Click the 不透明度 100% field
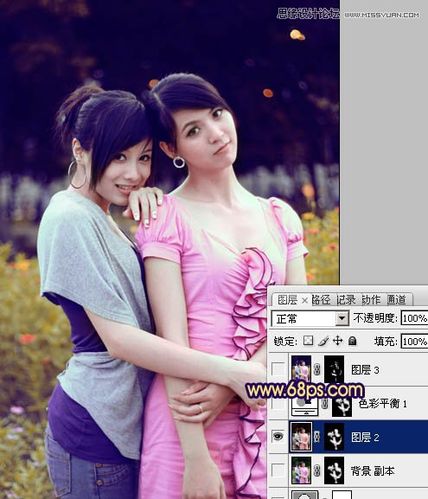Screen dimensions: 428x499 pyautogui.click(x=414, y=318)
